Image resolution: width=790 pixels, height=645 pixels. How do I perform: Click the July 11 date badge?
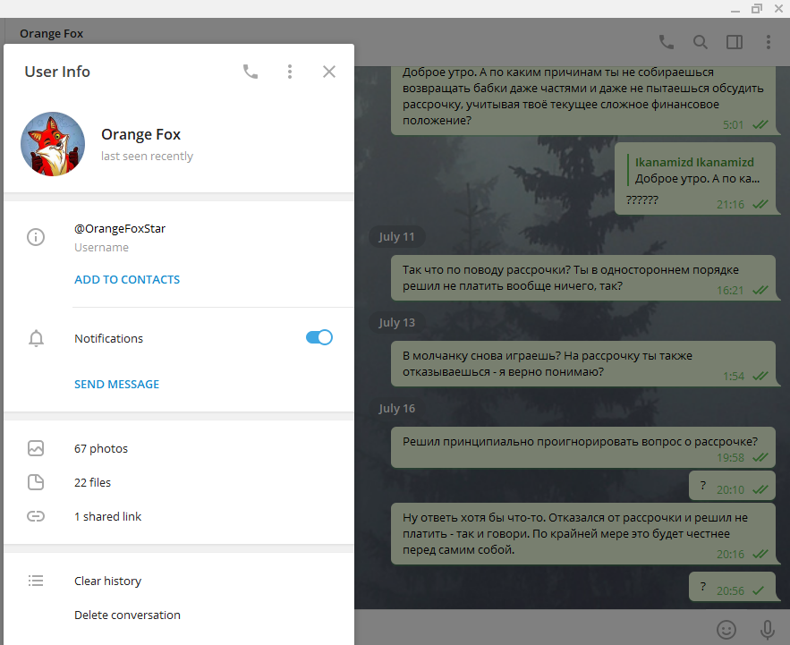tap(396, 237)
